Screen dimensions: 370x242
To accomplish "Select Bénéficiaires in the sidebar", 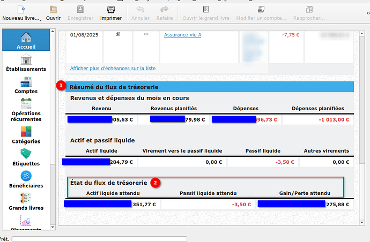I will (26, 180).
